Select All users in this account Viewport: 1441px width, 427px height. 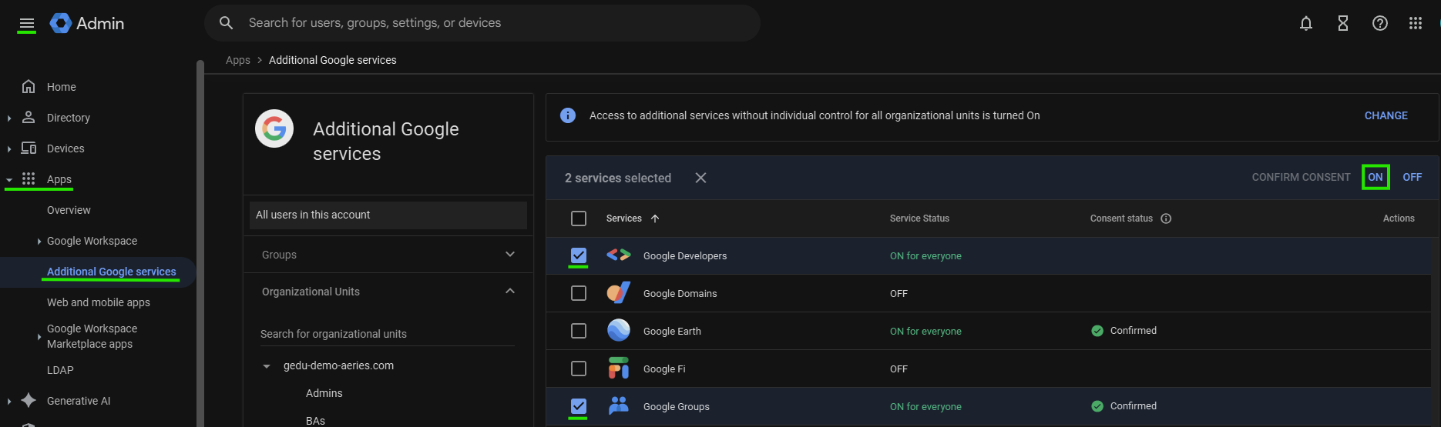pyautogui.click(x=388, y=215)
